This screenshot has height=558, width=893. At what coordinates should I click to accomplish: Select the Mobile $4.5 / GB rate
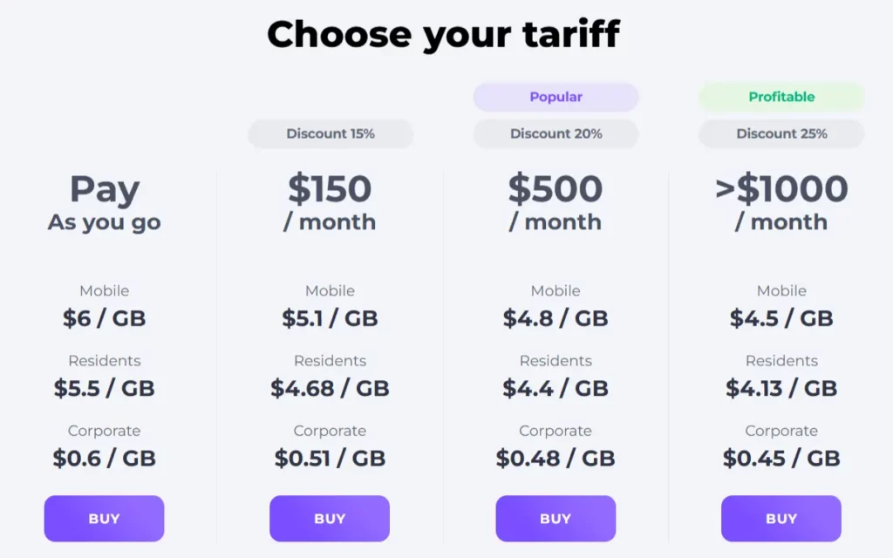click(781, 318)
